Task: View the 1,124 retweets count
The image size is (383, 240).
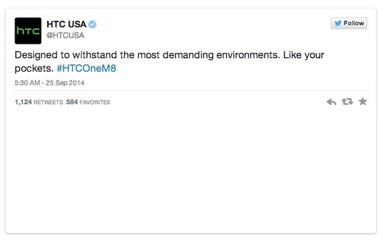Action: click(24, 102)
